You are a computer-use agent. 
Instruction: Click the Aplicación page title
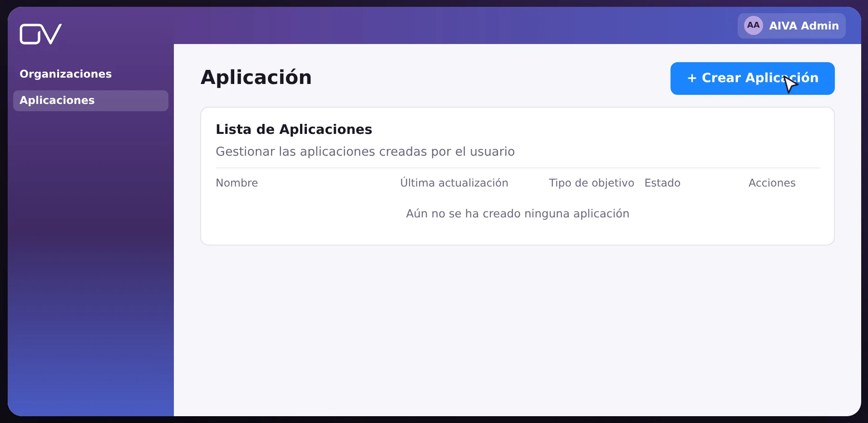click(256, 78)
